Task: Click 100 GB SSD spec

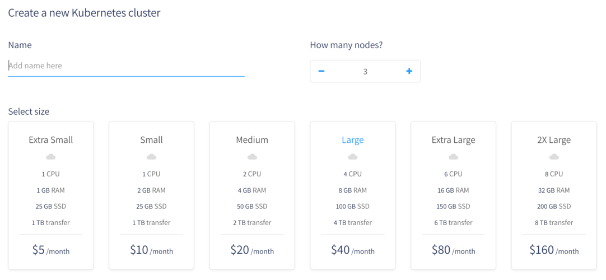Action: click(352, 206)
